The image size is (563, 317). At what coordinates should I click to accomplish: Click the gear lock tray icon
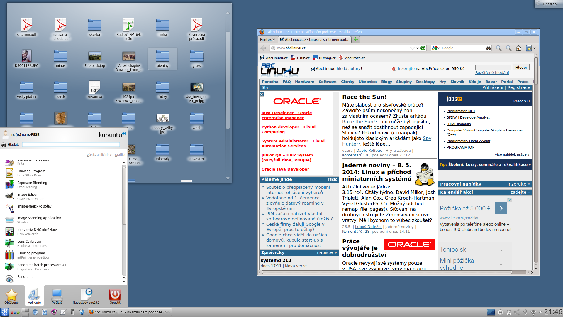[x=501, y=312]
